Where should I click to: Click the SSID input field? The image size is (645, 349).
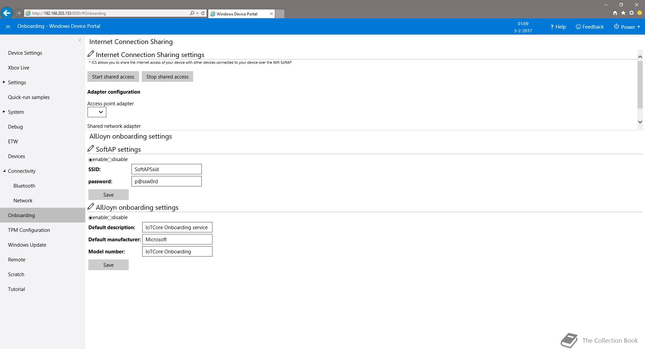point(166,169)
